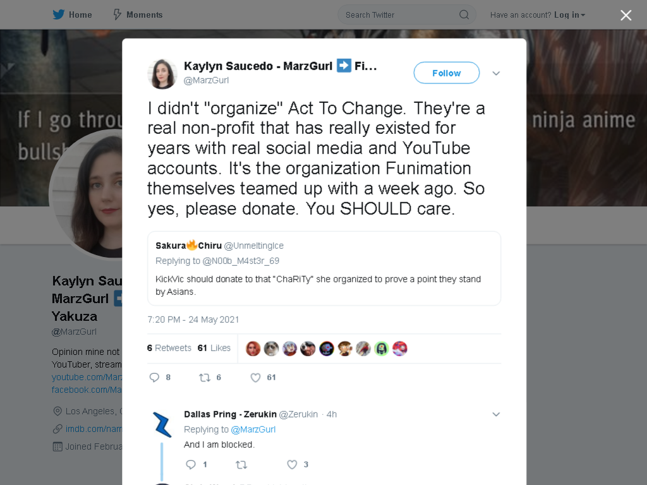The width and height of the screenshot is (647, 485).
Task: Go to the Home tab
Action: [72, 15]
